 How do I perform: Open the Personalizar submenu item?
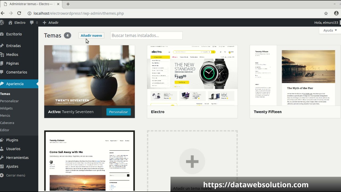(9, 101)
